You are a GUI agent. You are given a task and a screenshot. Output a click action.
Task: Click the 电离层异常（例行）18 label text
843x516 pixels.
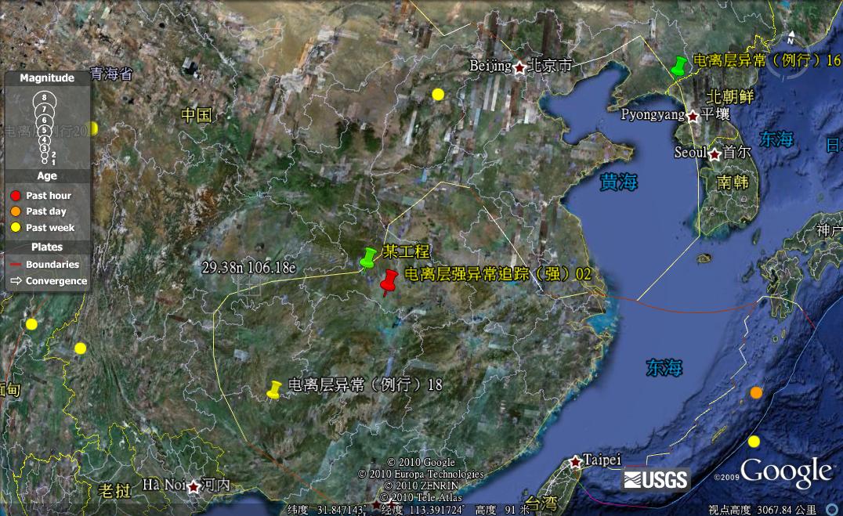[x=366, y=384]
